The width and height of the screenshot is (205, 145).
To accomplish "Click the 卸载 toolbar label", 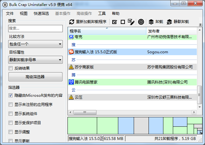I will point(159,22).
